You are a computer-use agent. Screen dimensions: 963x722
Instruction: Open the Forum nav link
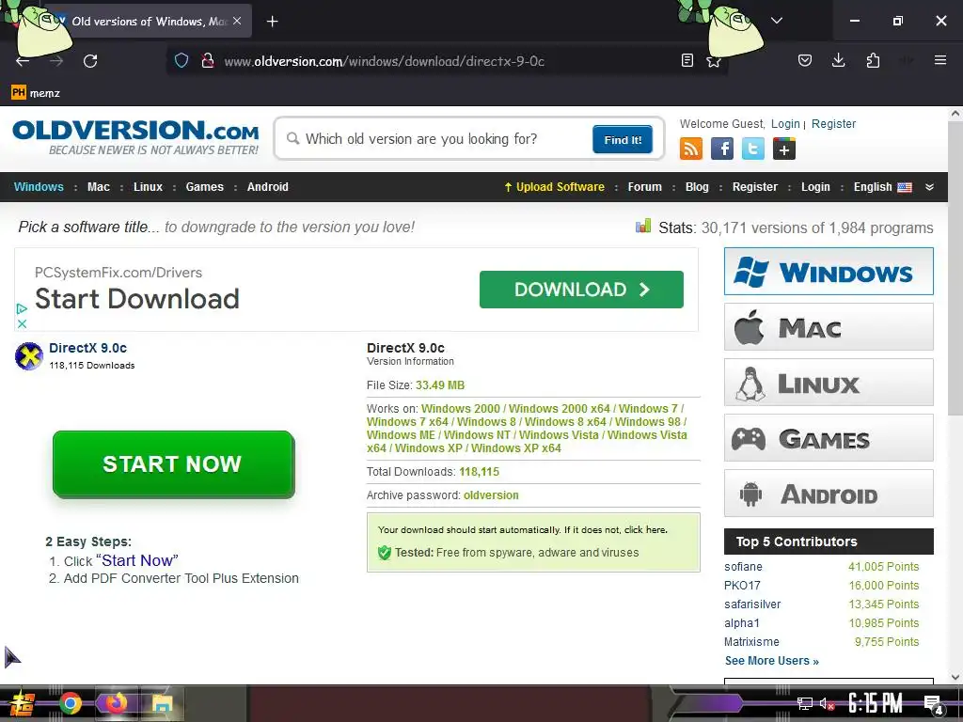pyautogui.click(x=644, y=187)
